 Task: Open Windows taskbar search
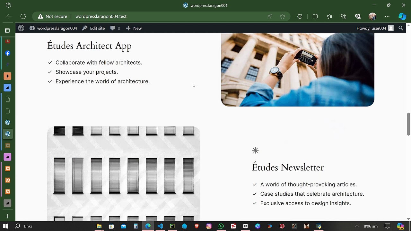[18, 226]
